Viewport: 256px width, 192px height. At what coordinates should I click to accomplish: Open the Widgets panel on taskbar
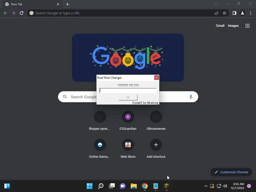click(x=7, y=186)
